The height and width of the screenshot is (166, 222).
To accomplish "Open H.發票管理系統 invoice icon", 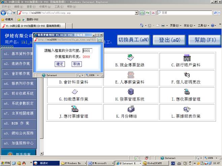I will tap(130, 92).
